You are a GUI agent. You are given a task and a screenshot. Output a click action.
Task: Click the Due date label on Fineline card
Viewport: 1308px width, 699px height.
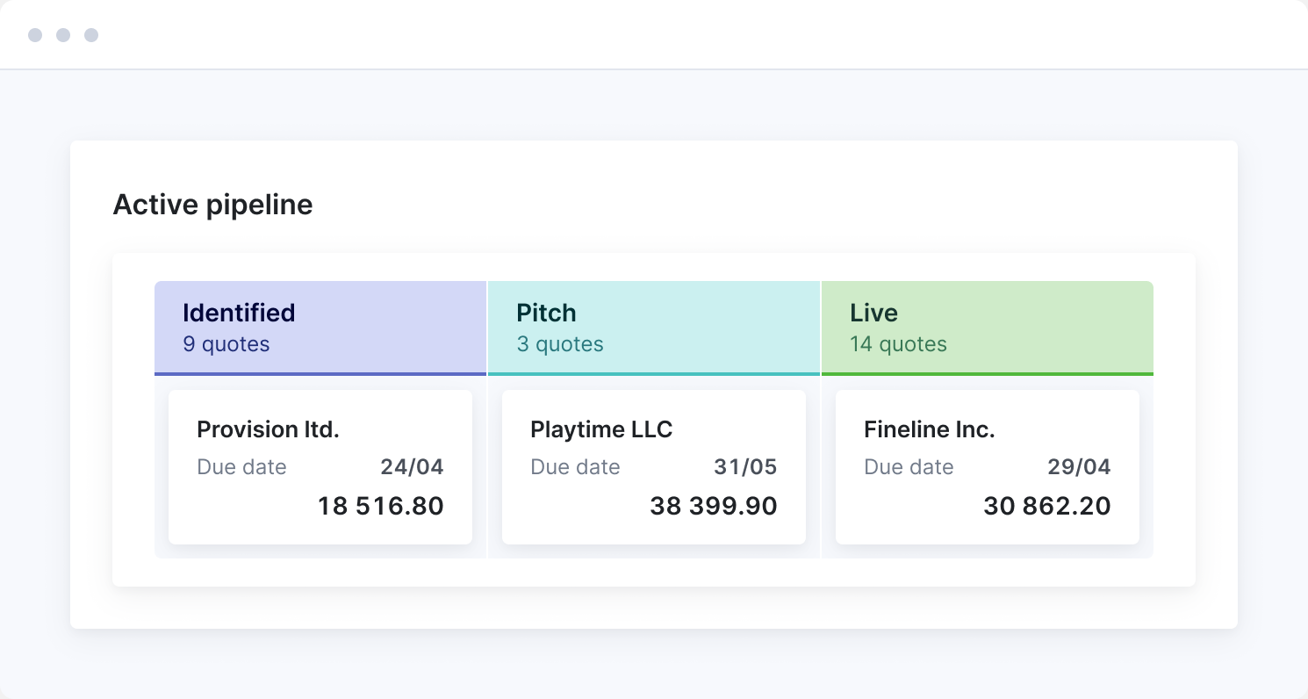[x=909, y=467]
